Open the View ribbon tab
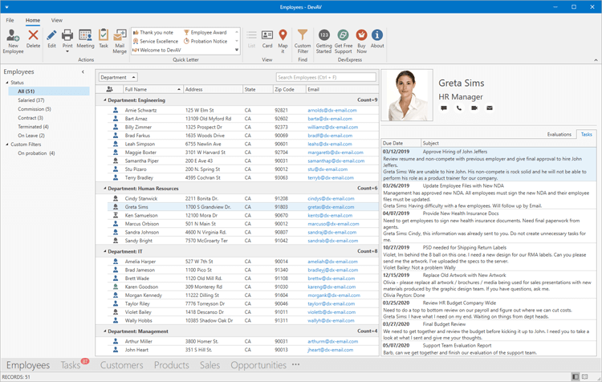Screen dimensions: 602x382 pos(57,20)
